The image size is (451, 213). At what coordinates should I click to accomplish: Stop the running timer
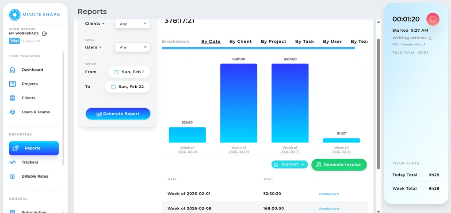coord(432,19)
